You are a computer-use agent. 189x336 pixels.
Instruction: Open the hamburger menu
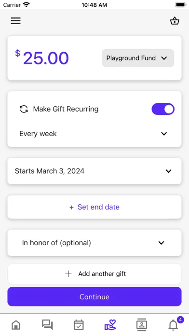click(x=15, y=21)
